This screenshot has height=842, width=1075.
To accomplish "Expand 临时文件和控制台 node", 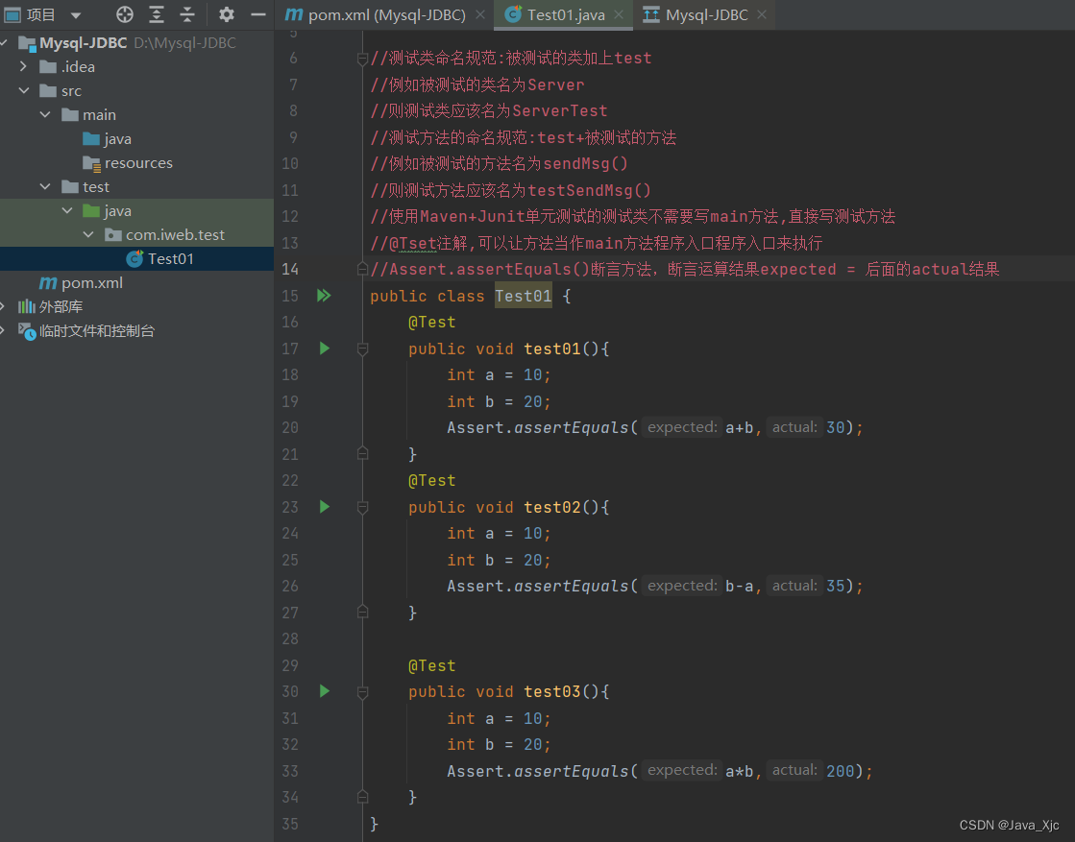I will [4, 330].
